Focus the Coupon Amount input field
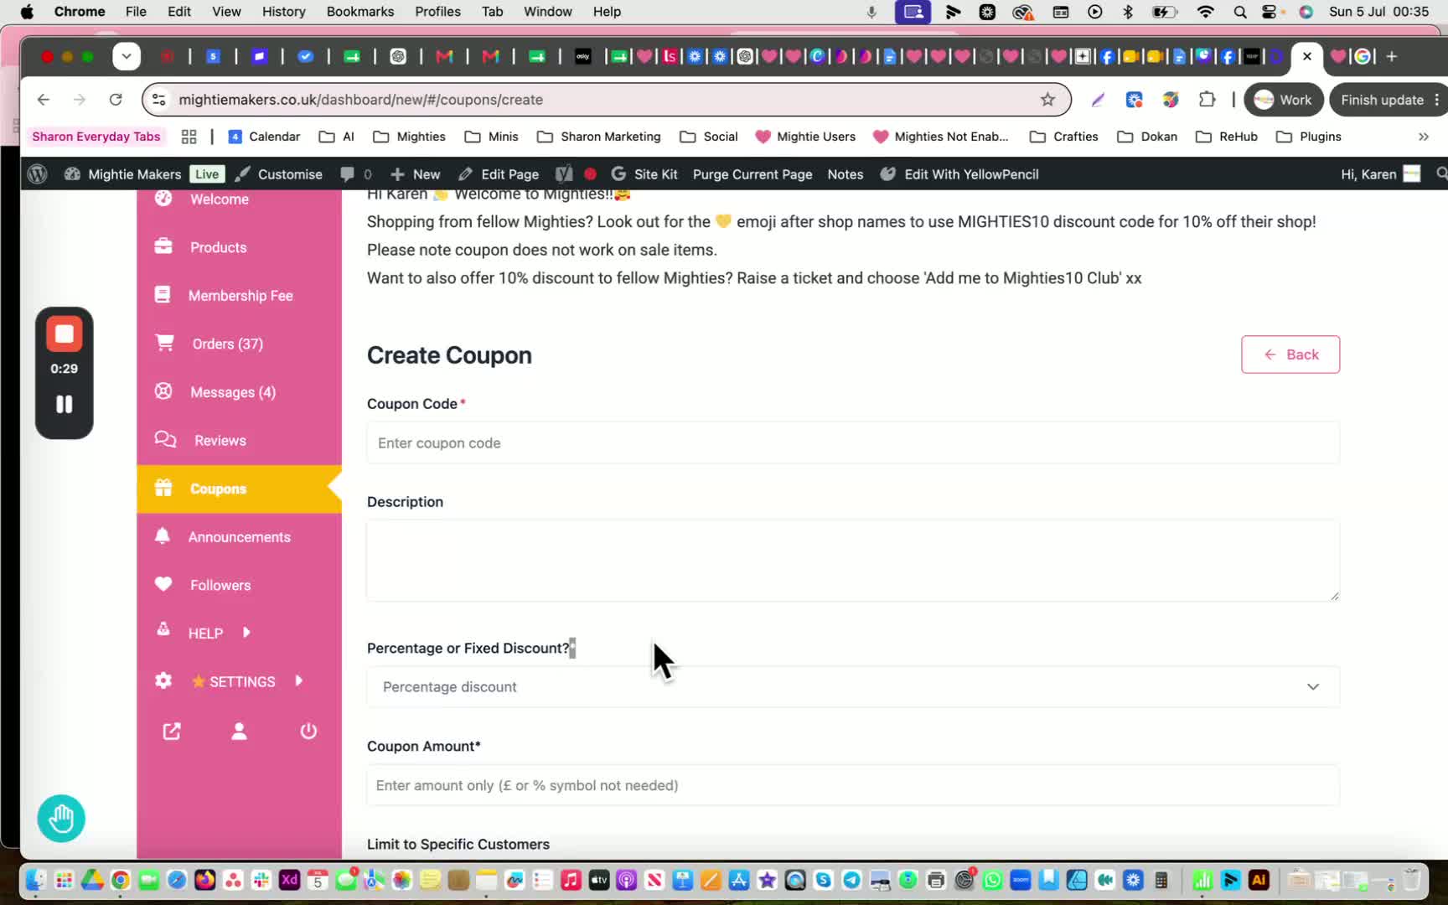The width and height of the screenshot is (1448, 905). click(x=853, y=785)
